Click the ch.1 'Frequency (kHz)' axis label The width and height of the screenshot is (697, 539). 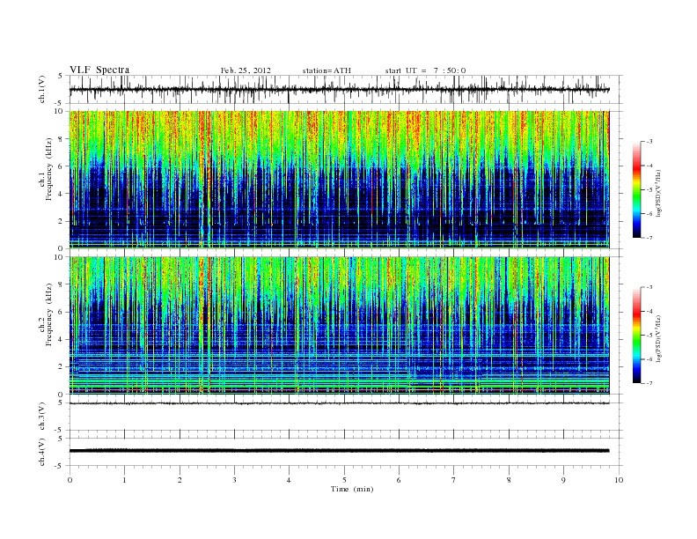(48, 169)
